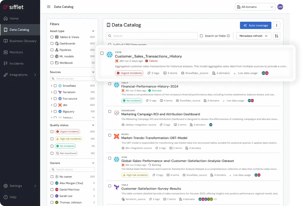Screen dimensions: 306x206
Task: Click the Search owners field
Action: click(72, 170)
